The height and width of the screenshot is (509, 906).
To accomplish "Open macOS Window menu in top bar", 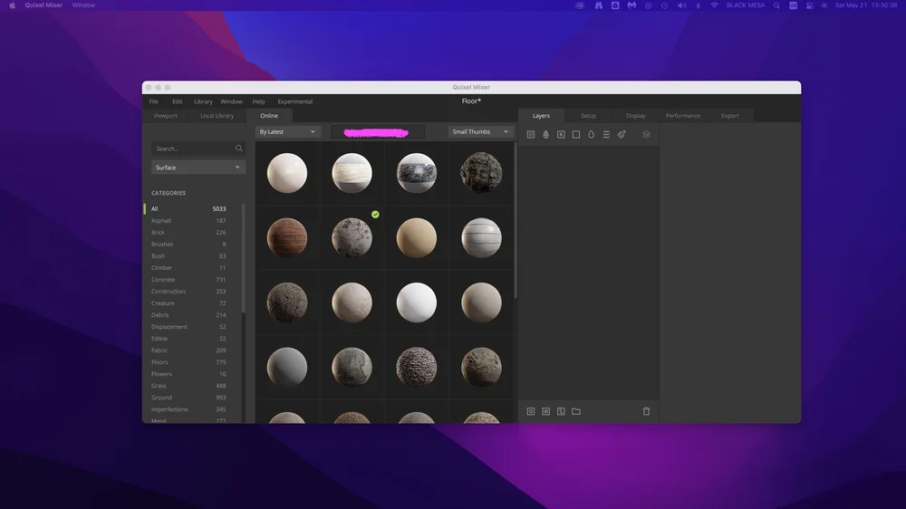I will [83, 5].
